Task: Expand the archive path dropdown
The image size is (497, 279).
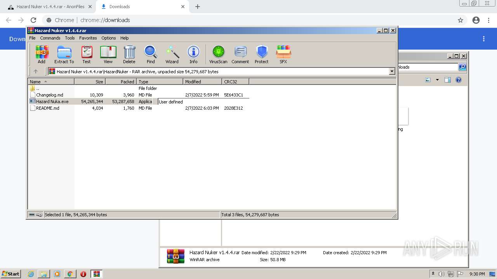Action: pyautogui.click(x=392, y=71)
